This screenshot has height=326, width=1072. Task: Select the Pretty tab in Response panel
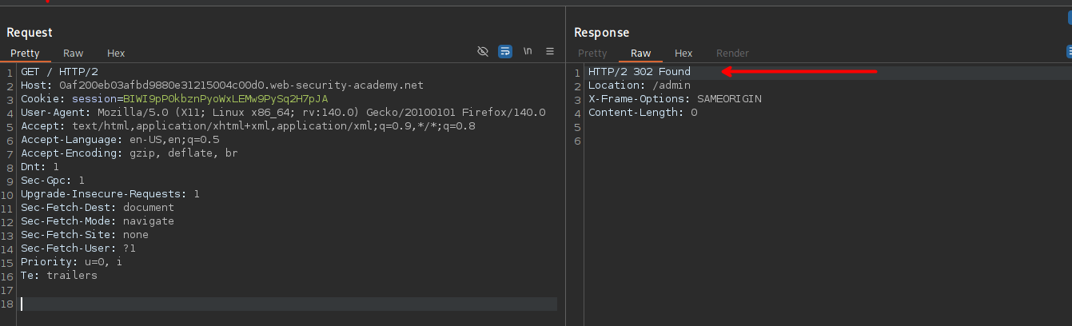[x=592, y=54]
